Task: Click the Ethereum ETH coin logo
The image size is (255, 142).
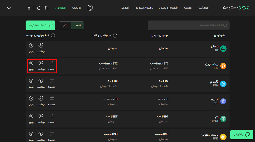Action: tap(223, 101)
